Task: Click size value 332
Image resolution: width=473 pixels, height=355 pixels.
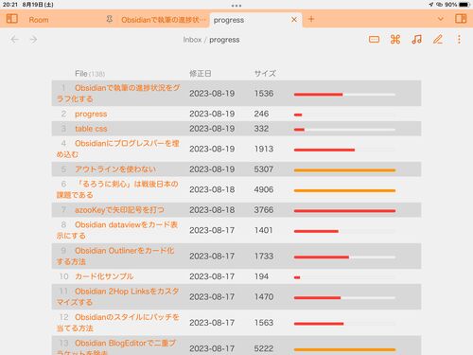Action: (x=261, y=129)
